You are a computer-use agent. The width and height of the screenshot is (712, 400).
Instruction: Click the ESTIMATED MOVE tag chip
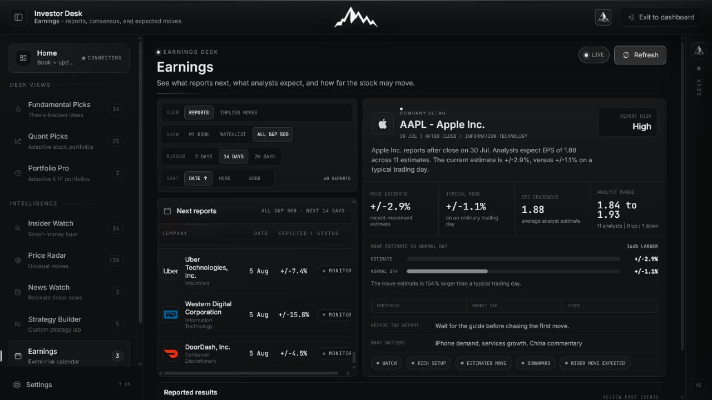point(483,363)
